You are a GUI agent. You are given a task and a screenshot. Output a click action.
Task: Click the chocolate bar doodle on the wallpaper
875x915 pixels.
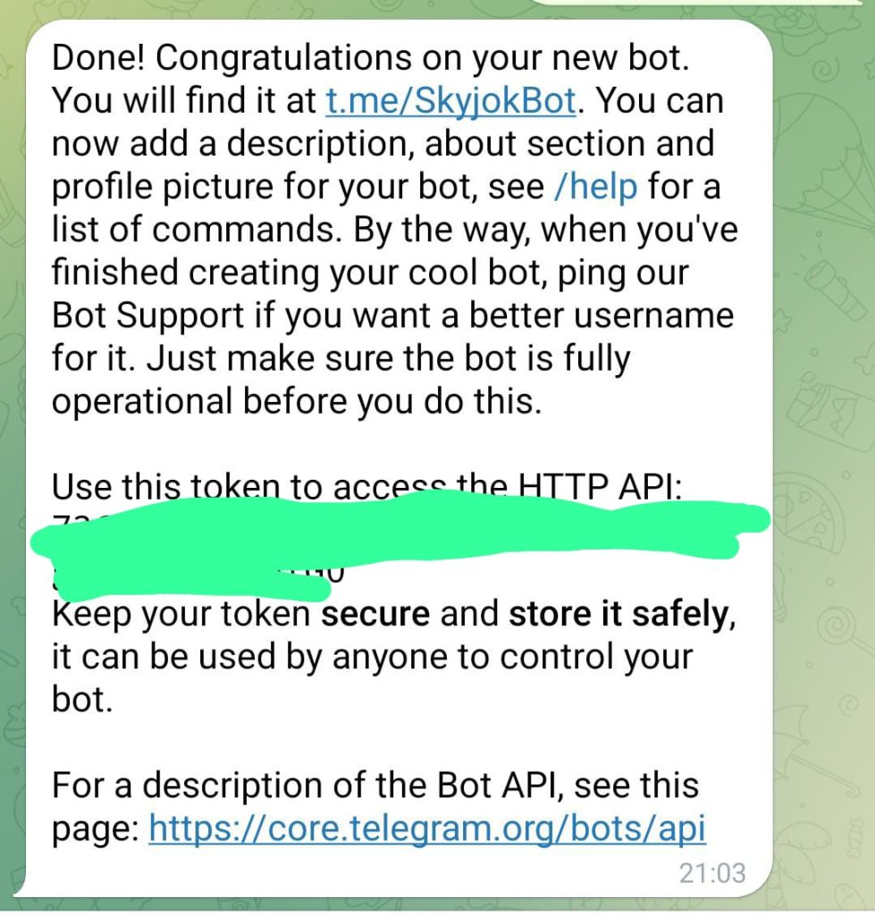click(827, 413)
